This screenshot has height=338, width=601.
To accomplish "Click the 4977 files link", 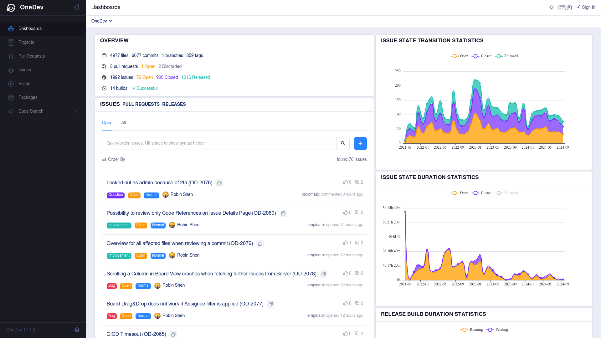I will [119, 55].
